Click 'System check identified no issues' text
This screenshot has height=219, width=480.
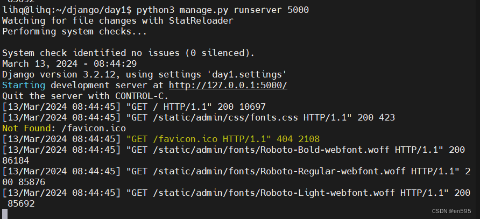91,53
